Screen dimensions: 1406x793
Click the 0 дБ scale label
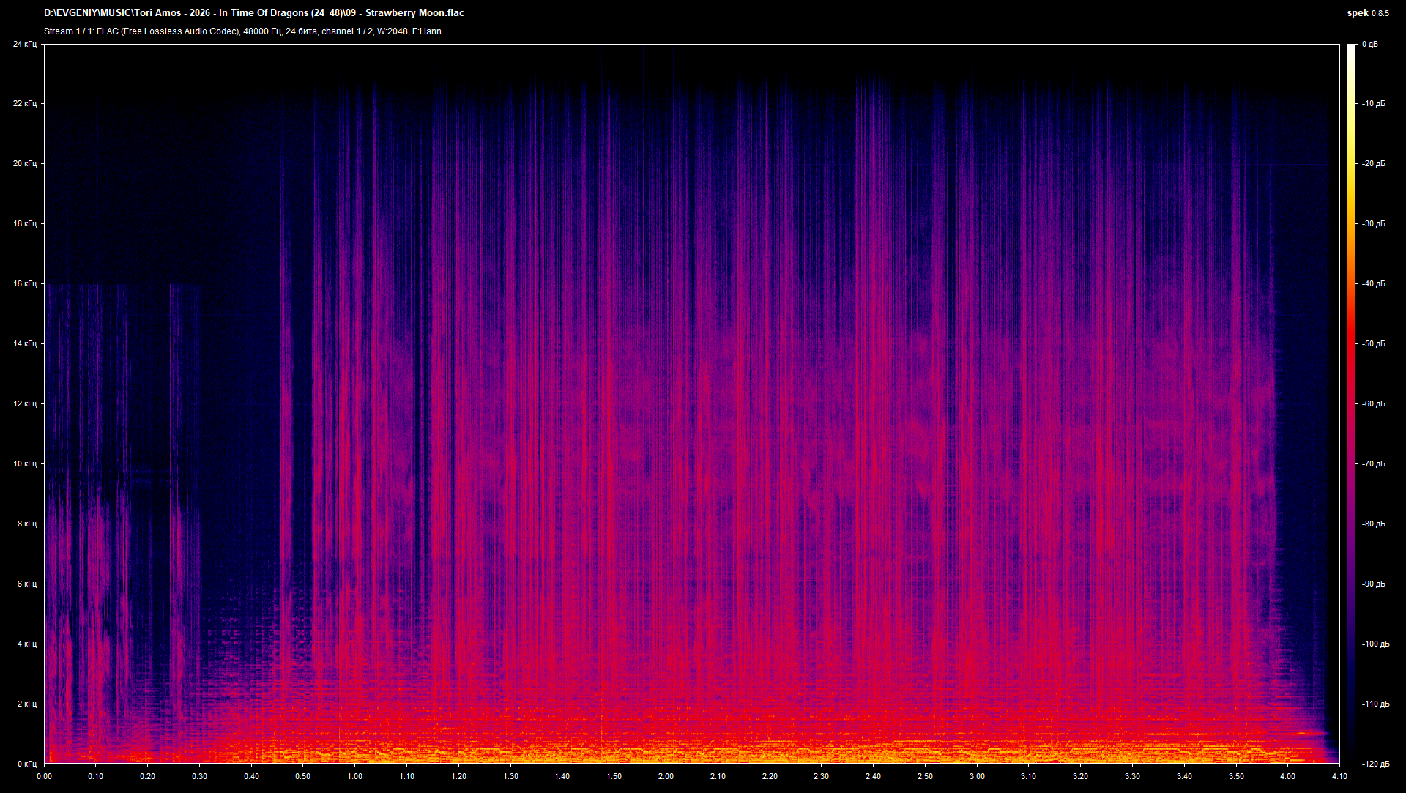(1370, 45)
